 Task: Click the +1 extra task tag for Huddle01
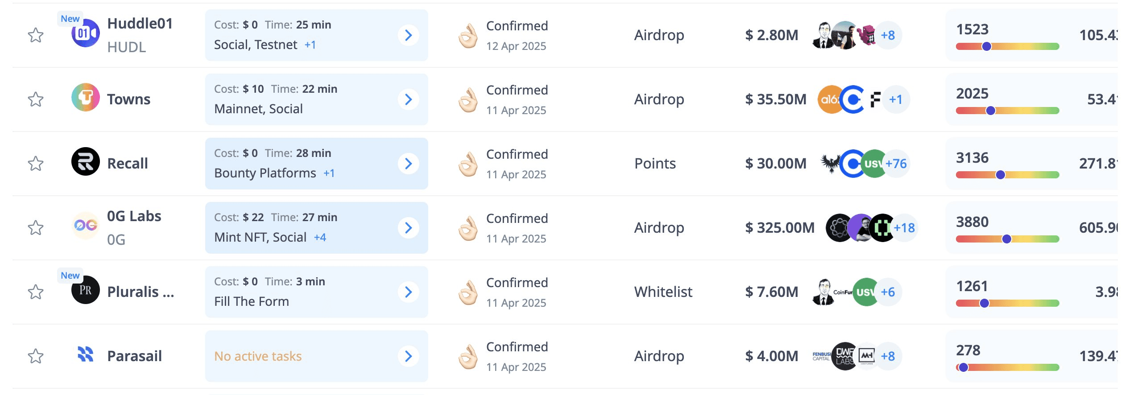click(310, 45)
